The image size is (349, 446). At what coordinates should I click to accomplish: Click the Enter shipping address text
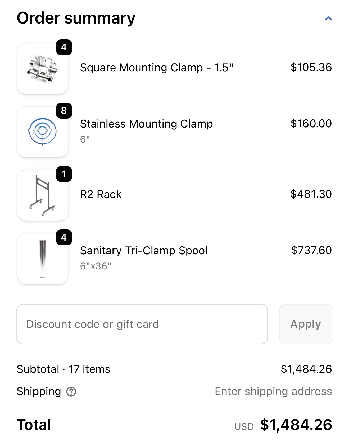[273, 391]
